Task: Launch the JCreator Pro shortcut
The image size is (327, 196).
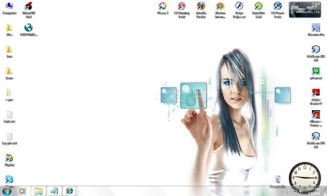Action: [x=316, y=30]
